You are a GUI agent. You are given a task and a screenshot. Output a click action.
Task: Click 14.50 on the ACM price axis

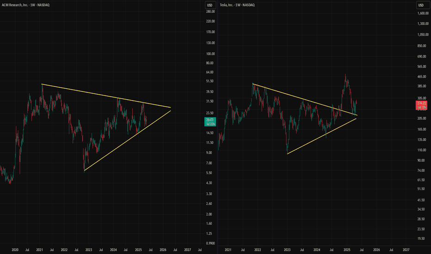click(x=209, y=133)
